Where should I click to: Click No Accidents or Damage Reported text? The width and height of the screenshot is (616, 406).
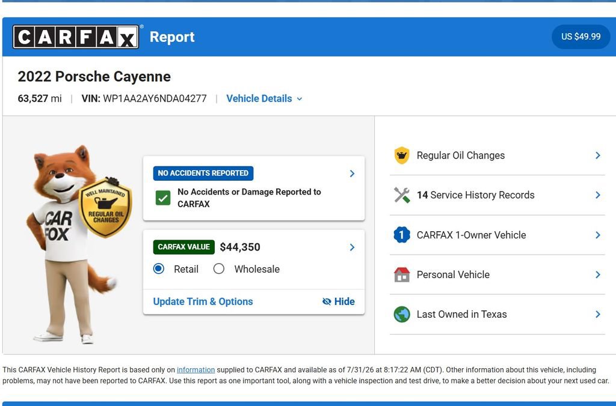[x=249, y=198]
